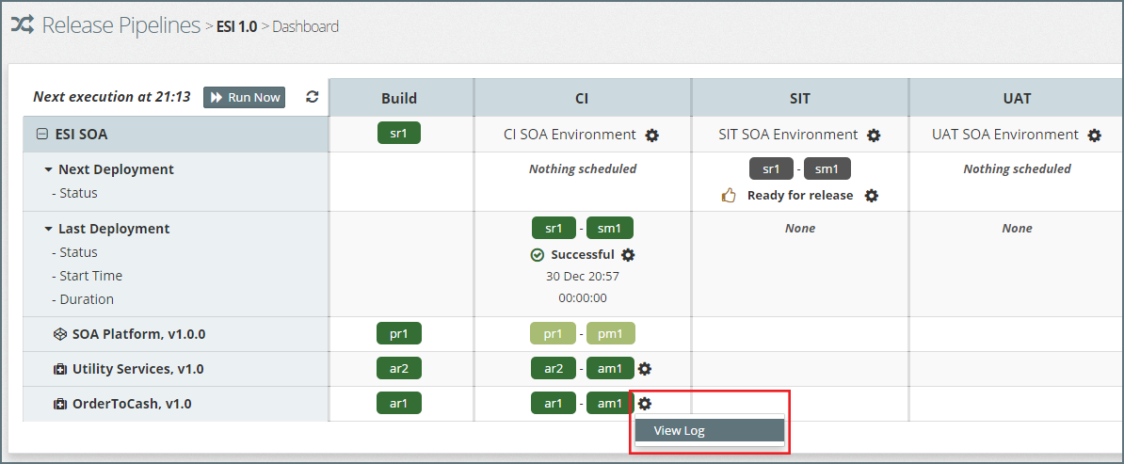
Task: Click the refresh icon beside Run Now
Action: click(313, 97)
